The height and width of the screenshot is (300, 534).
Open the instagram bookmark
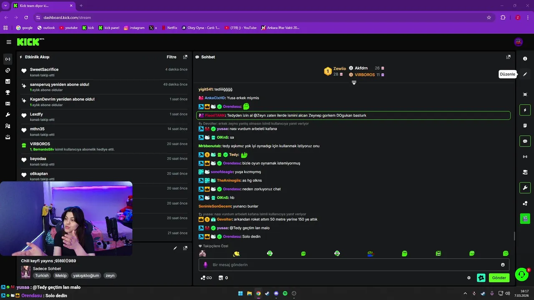(134, 28)
